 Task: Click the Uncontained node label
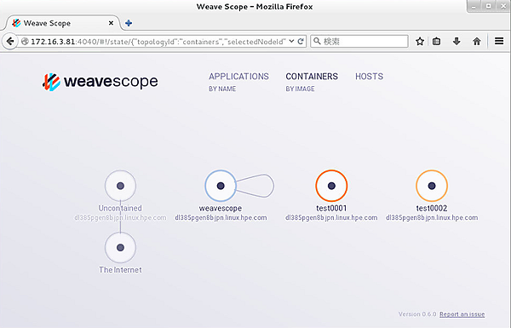pyautogui.click(x=120, y=208)
